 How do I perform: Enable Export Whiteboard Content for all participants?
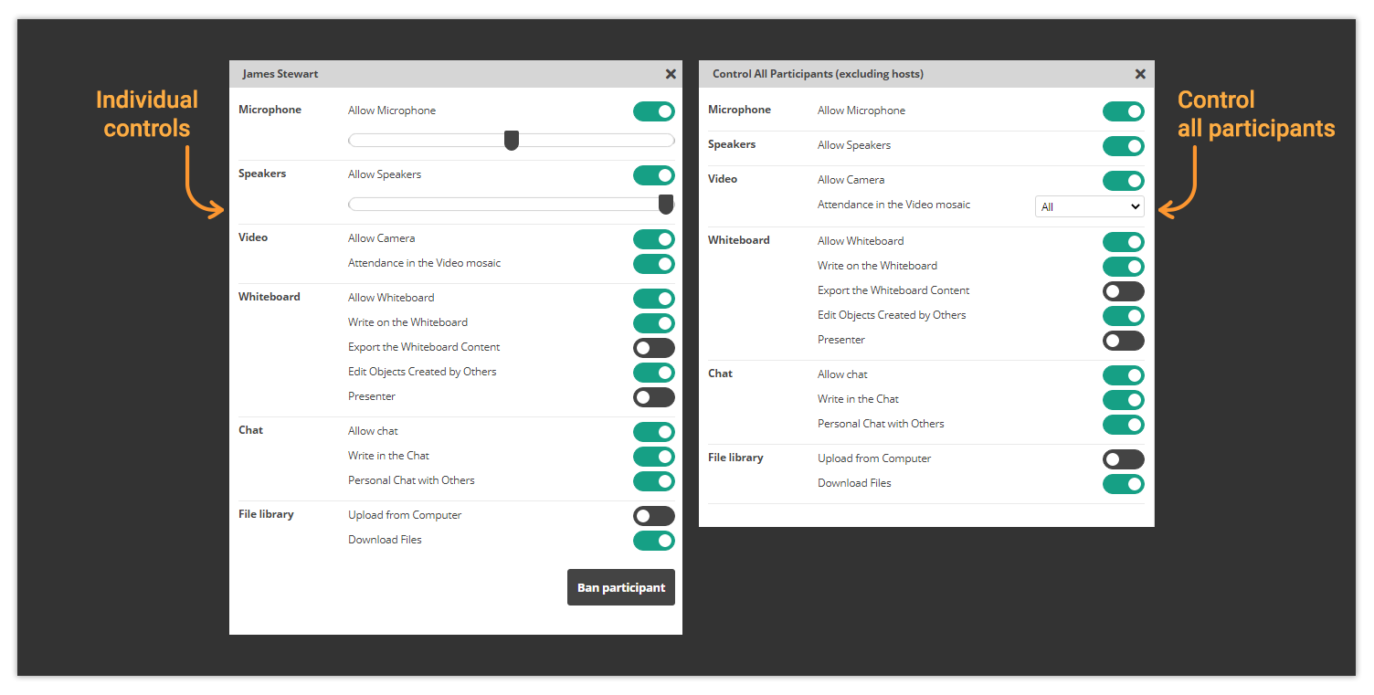1124,291
